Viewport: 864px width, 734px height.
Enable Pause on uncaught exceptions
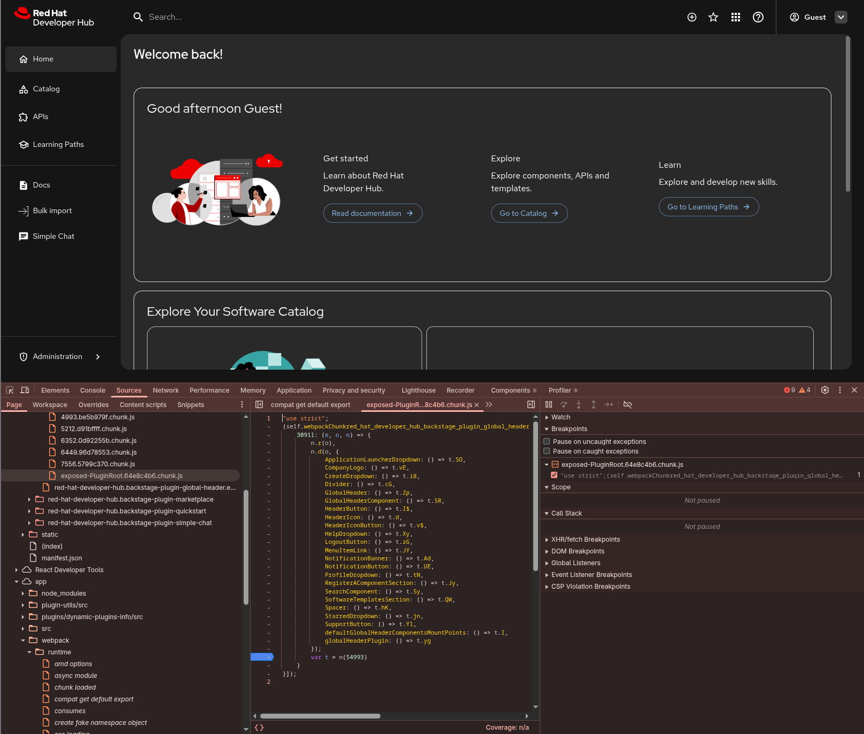547,441
